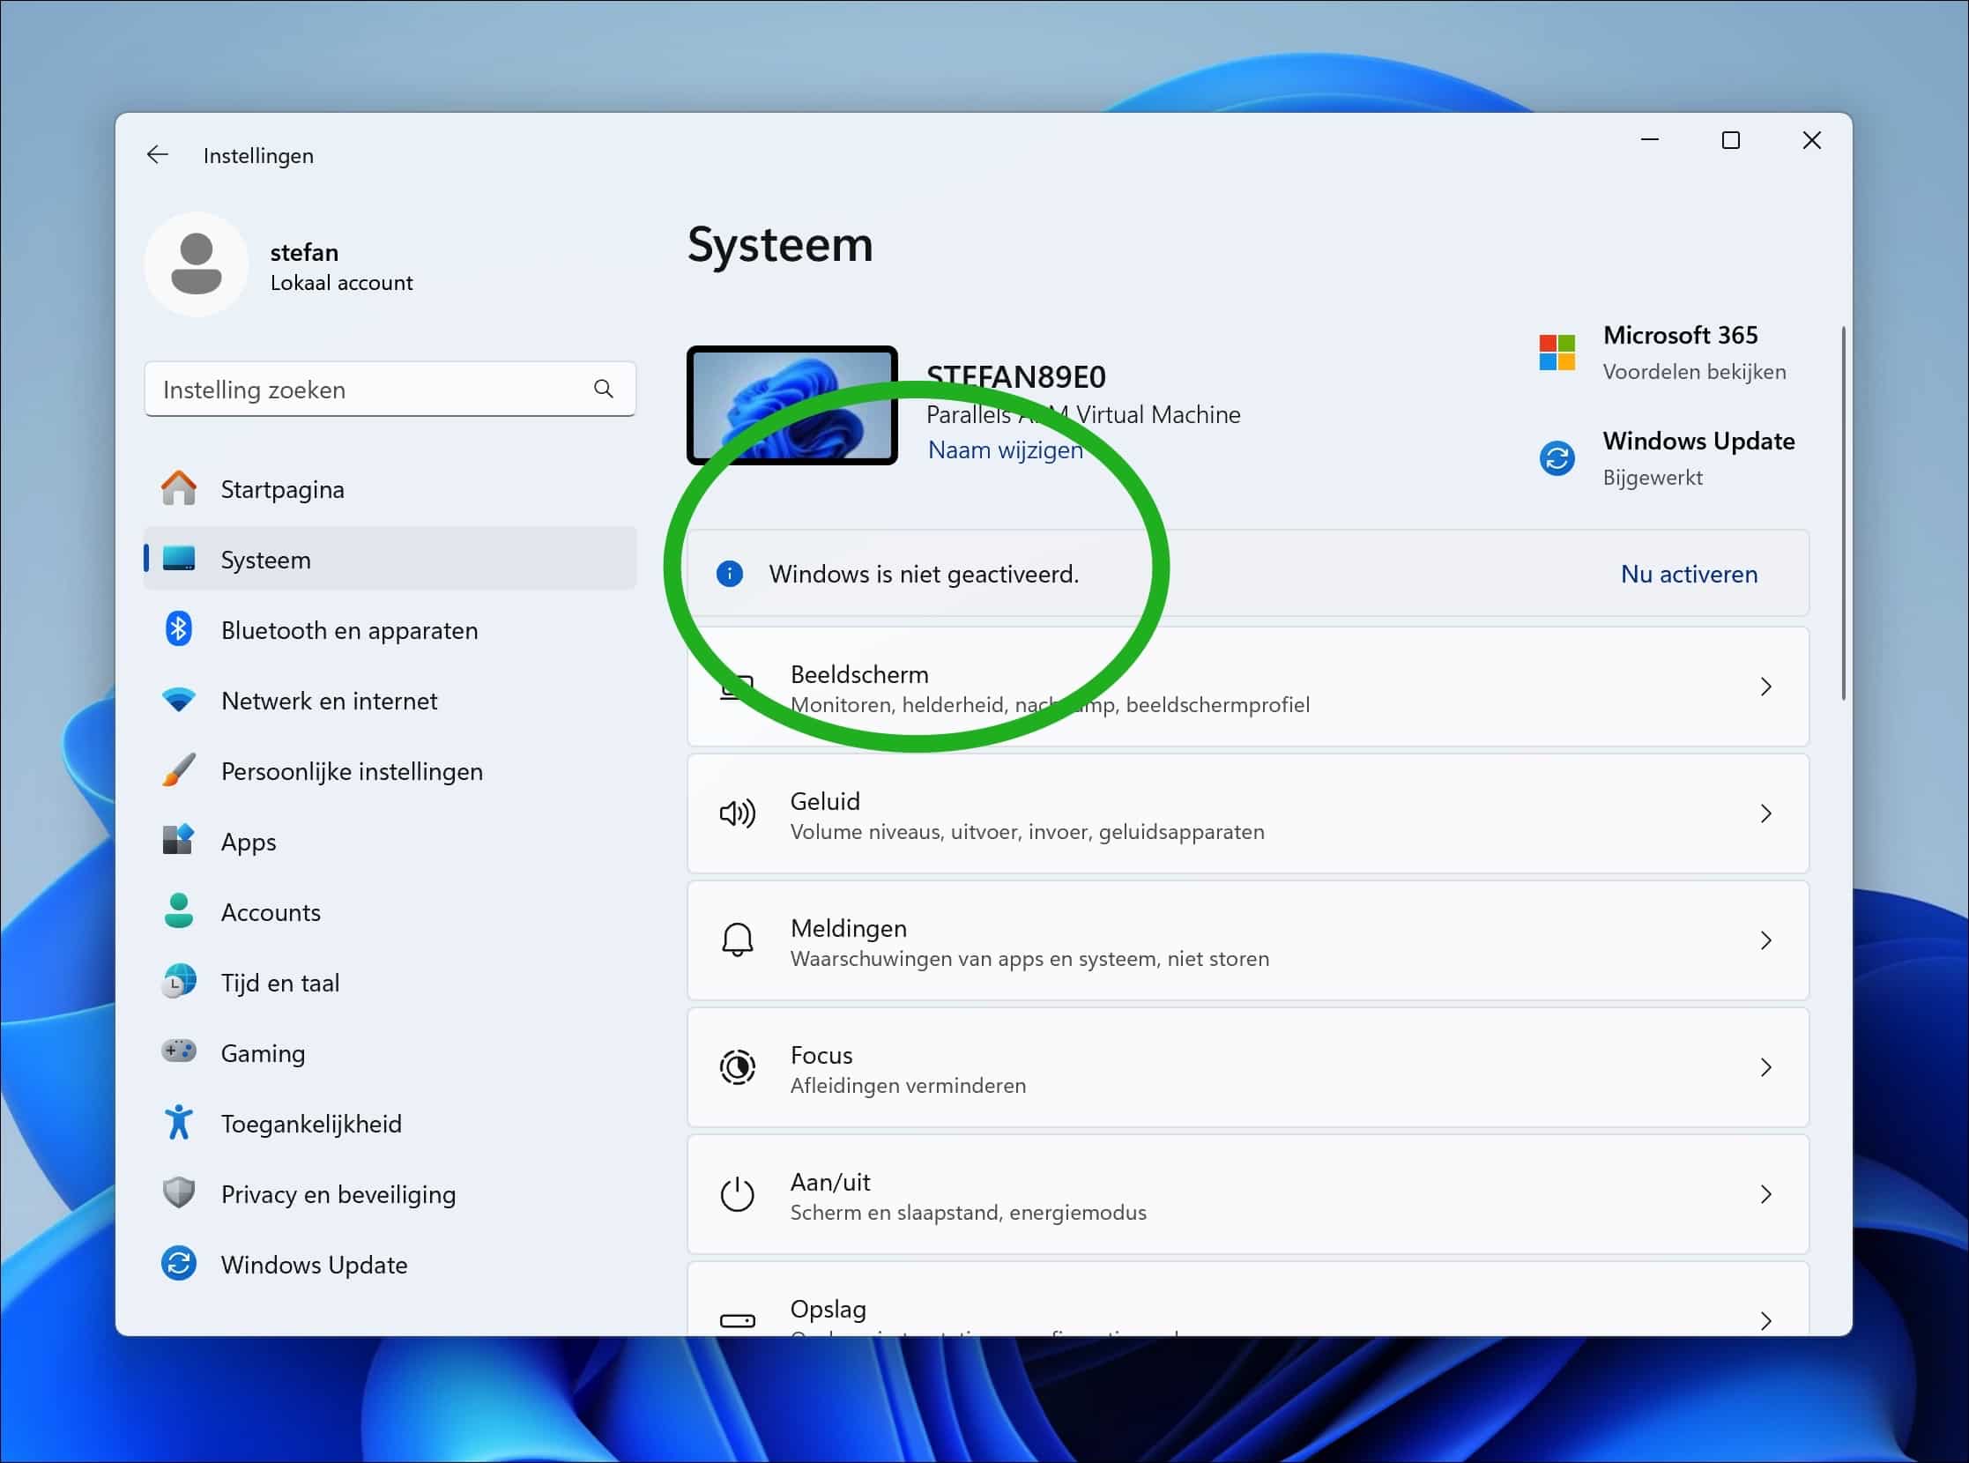
Task: Select Netwerk en internet in the sidebar
Action: pos(329,701)
